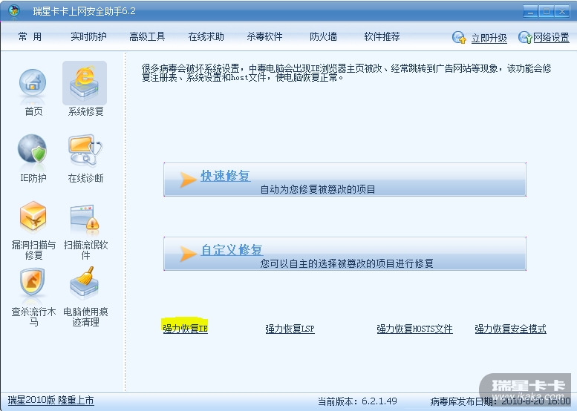Open the 软件推荐 tab
This screenshot has height=411, width=577.
(x=382, y=37)
